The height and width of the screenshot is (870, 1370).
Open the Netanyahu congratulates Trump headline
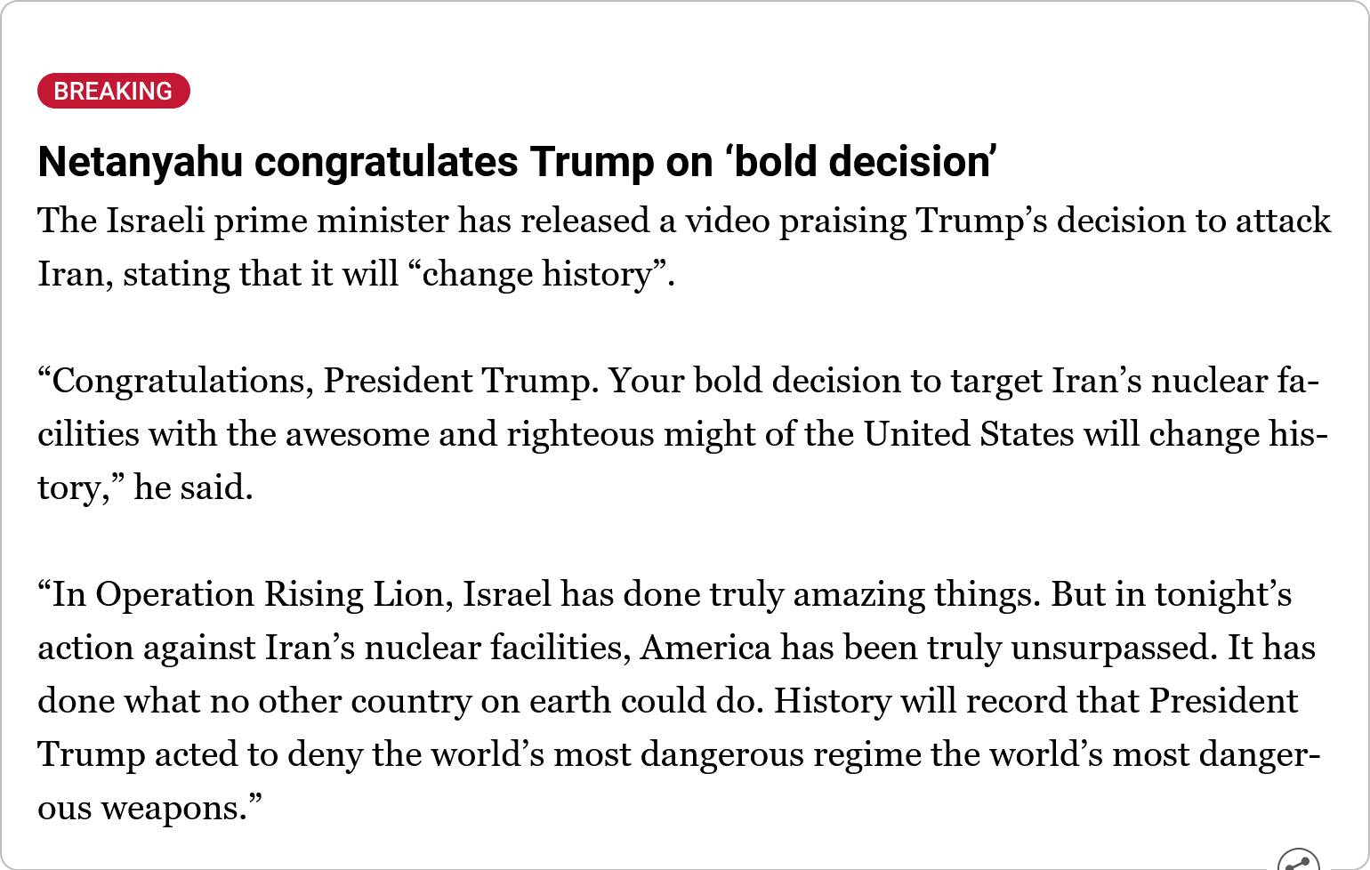[x=517, y=162]
